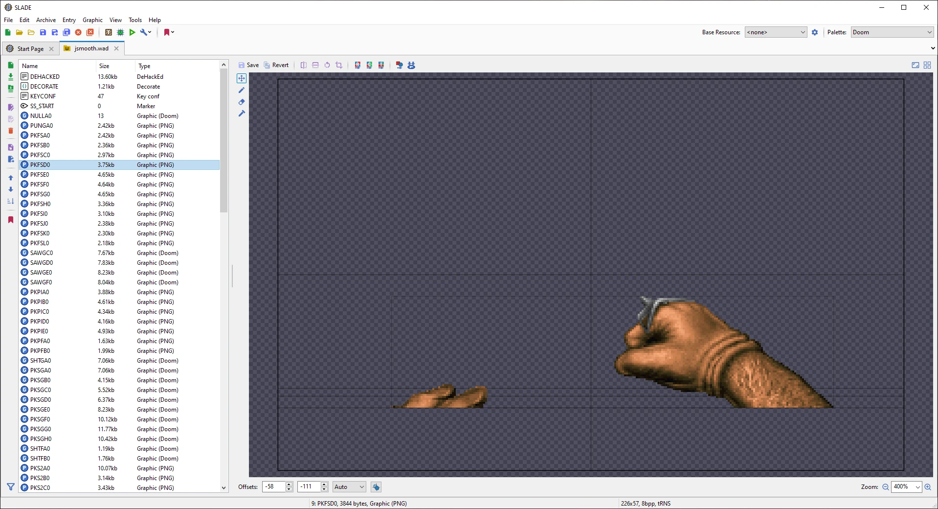938x509 pixels.
Task: Open the Palette dropdown showing Doom
Action: point(892,32)
